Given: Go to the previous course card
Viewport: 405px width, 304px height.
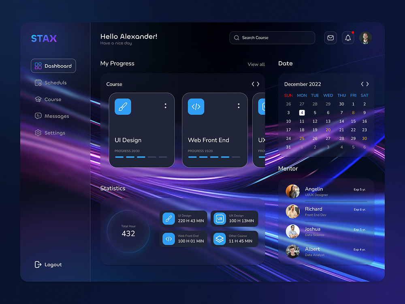Looking at the screenshot, I should pyautogui.click(x=253, y=84).
